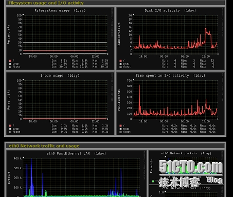Click the gray 30% line in Filesystems usage graph
Viewport: 233px width, 197px height.
[x=65, y=42]
